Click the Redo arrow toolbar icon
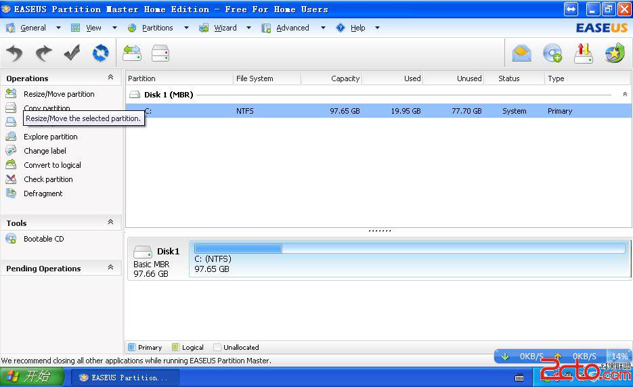Viewport: 633px width, 387px height. click(43, 53)
